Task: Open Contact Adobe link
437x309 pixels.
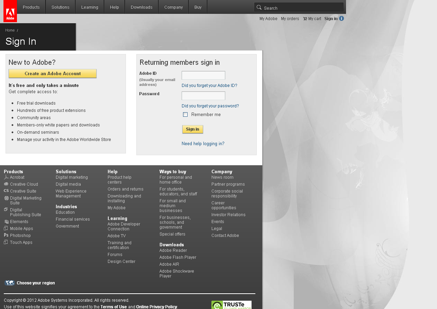Action: (225, 236)
